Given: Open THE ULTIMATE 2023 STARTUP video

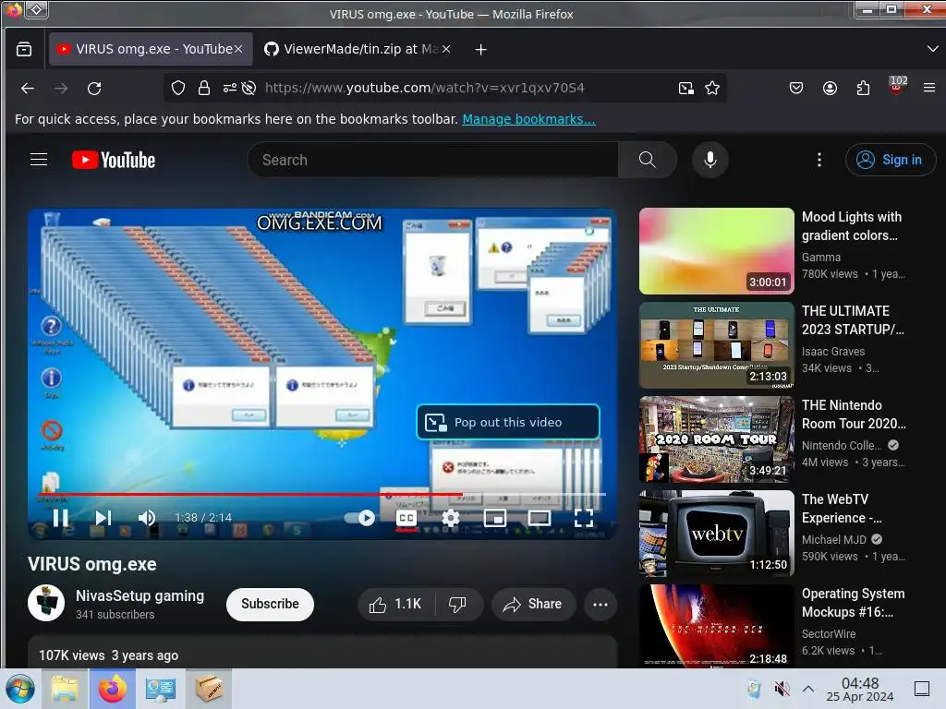Looking at the screenshot, I should pyautogui.click(x=716, y=345).
